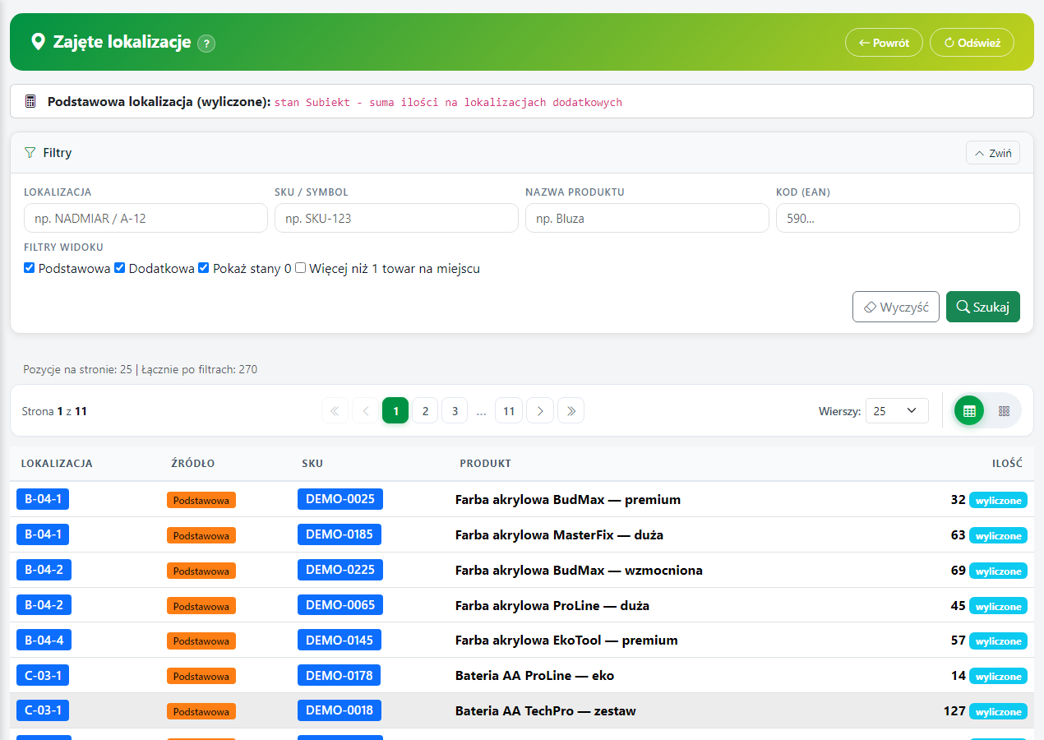Open SKU badge DEMO-0145
Image resolution: width=1044 pixels, height=740 pixels.
[x=340, y=640]
